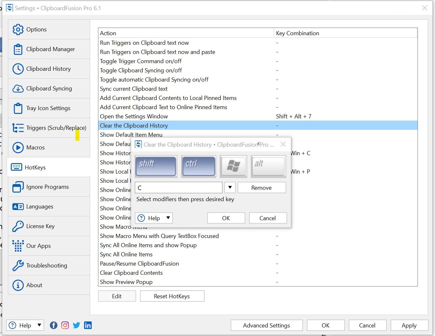Click the Clipboard Syncing cloud icon

click(18, 89)
